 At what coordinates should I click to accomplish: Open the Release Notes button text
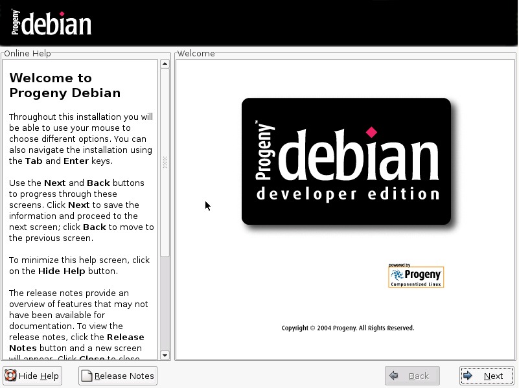[x=124, y=376]
